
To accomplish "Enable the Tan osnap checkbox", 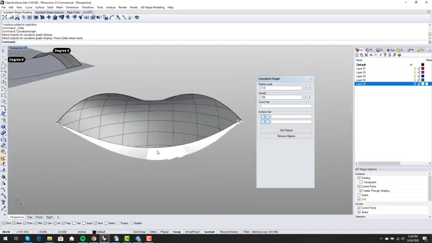I will pyautogui.click(x=74, y=223).
